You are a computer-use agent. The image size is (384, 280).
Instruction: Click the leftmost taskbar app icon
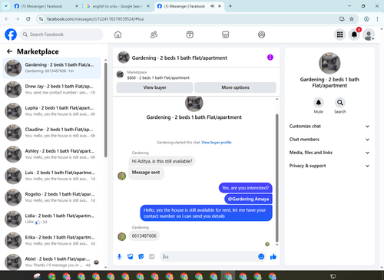(x=37, y=276)
